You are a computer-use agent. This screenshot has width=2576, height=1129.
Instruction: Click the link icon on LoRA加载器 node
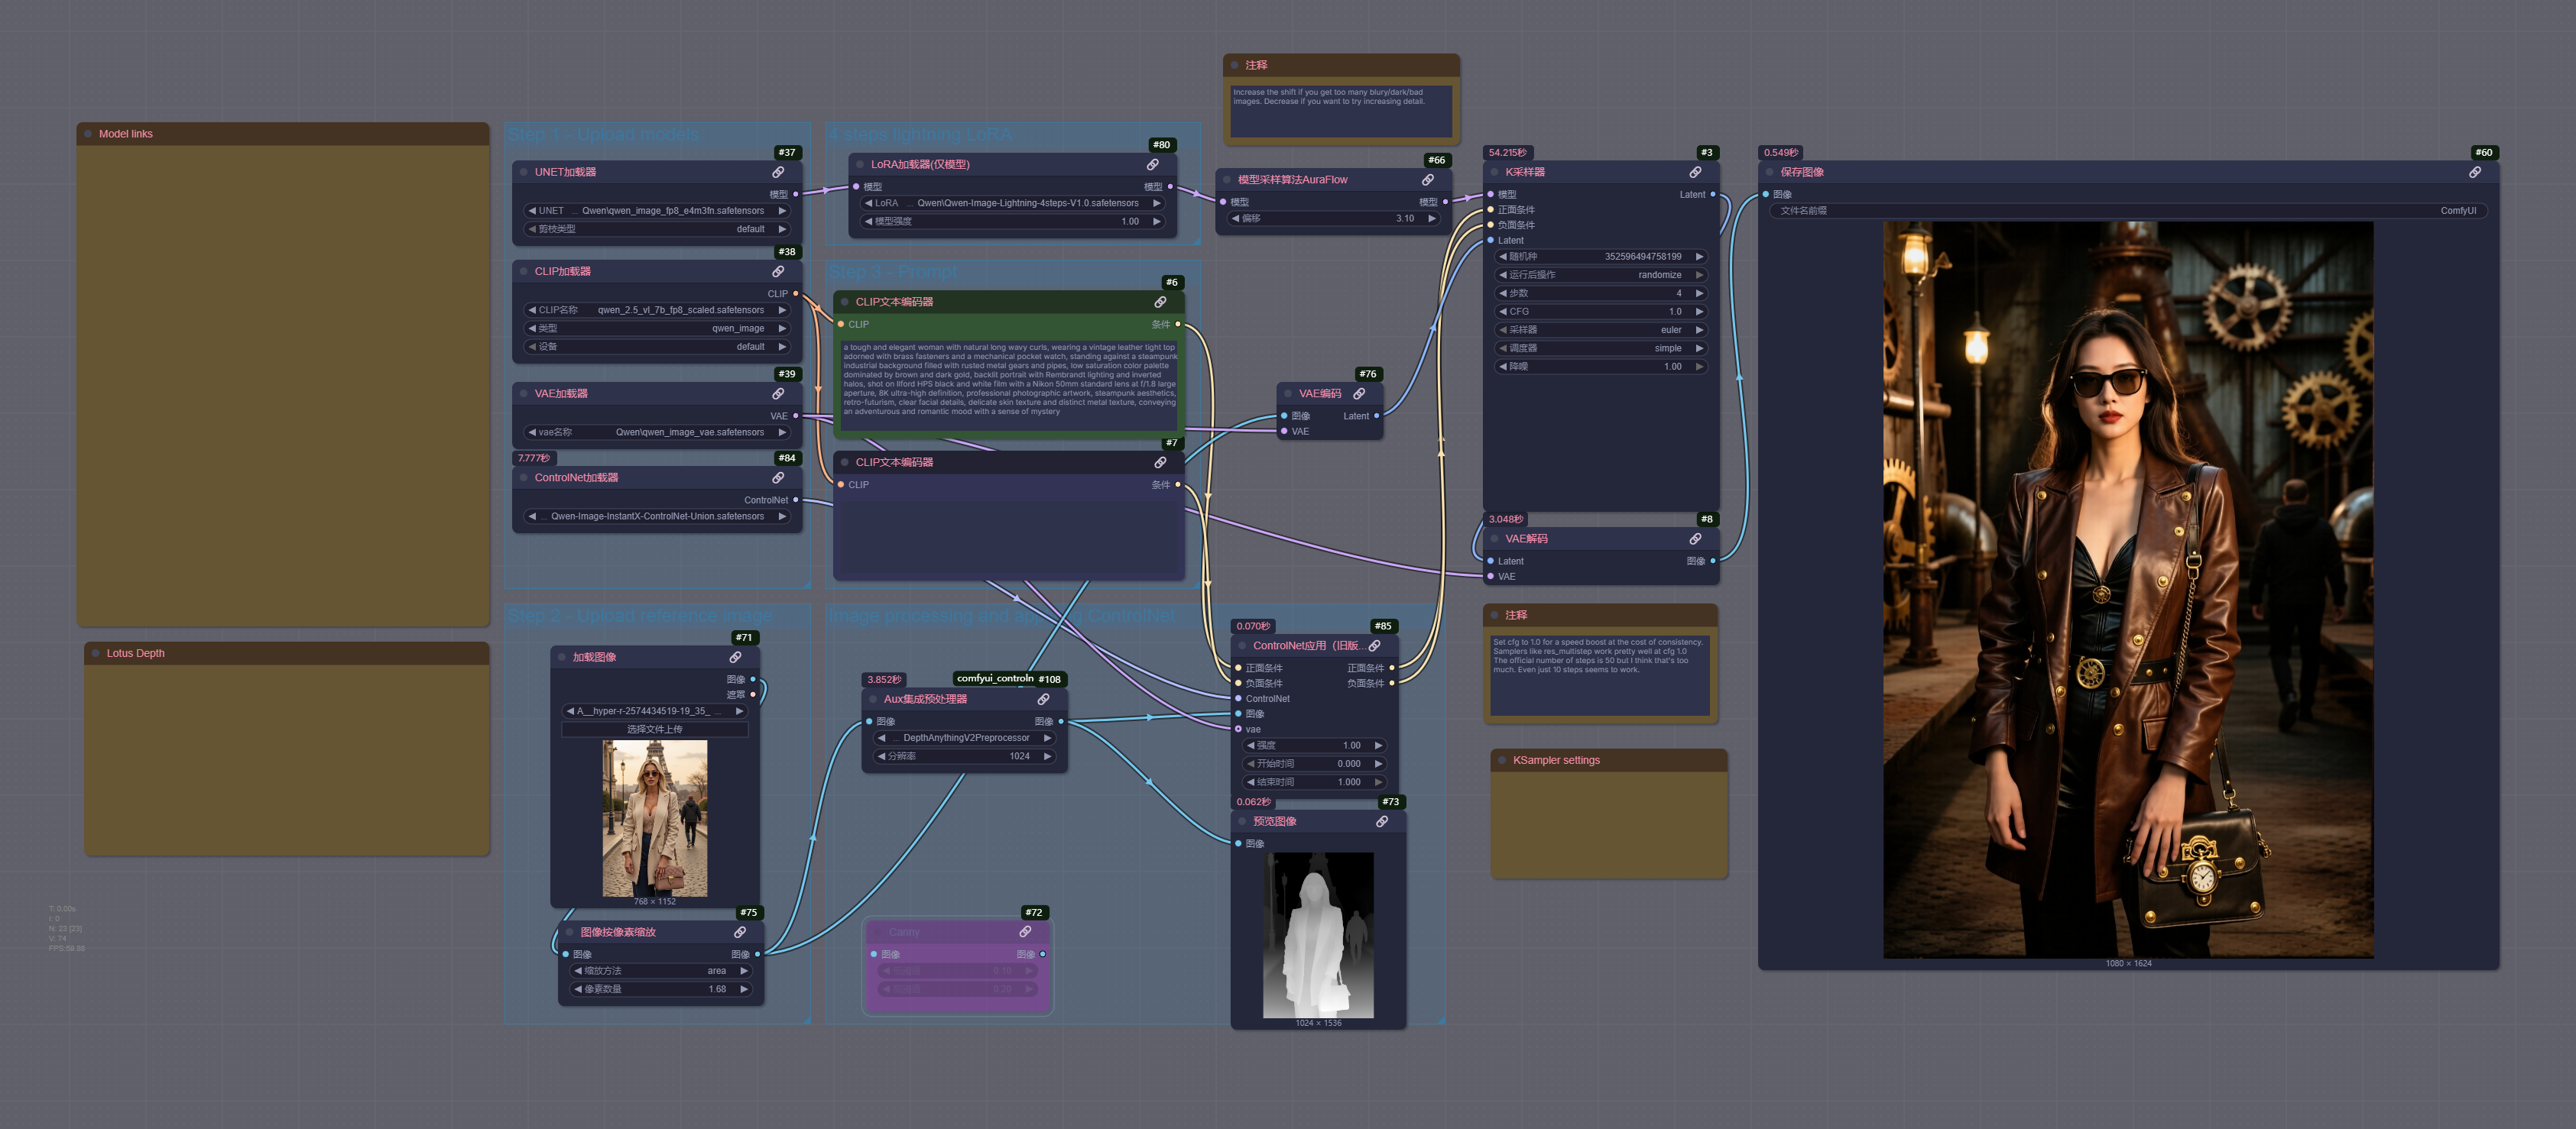(x=1152, y=164)
